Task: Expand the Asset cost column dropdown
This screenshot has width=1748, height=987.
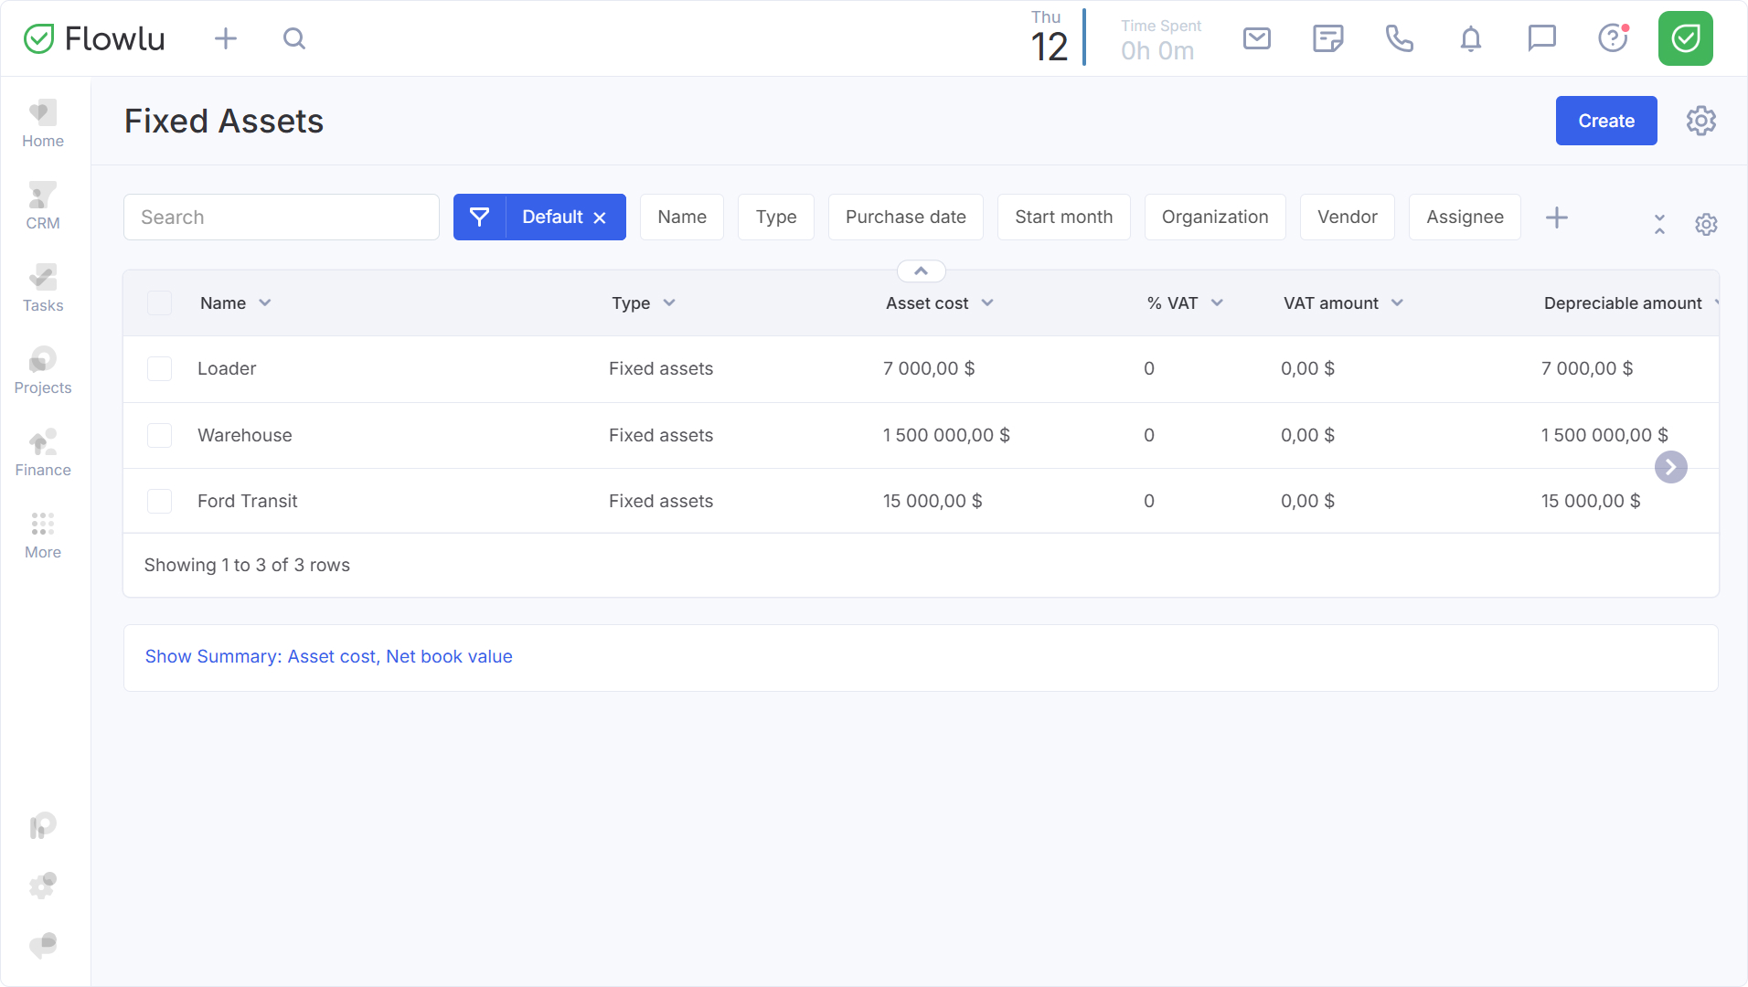Action: click(987, 303)
